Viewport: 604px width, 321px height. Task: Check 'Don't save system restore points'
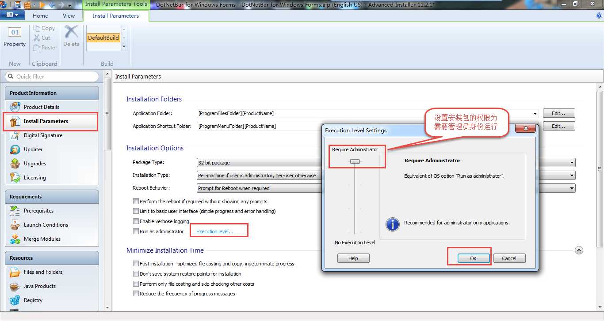pyautogui.click(x=136, y=274)
